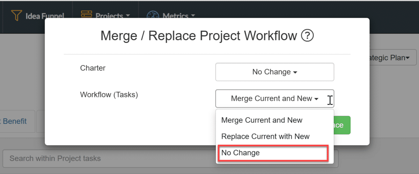Viewport: 419px width, 174px height.
Task: Click the Metrics gauge icon
Action: (x=153, y=16)
